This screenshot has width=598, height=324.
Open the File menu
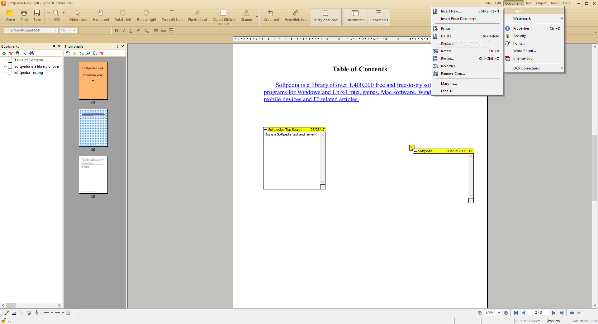coord(488,3)
